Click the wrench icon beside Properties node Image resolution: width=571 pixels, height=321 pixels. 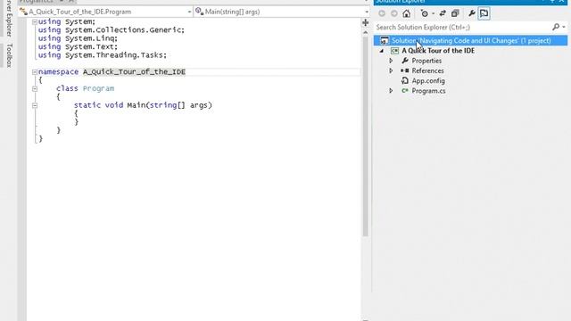(404, 61)
